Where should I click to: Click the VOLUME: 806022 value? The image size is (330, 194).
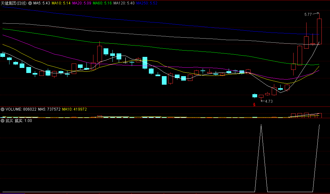point(21,109)
